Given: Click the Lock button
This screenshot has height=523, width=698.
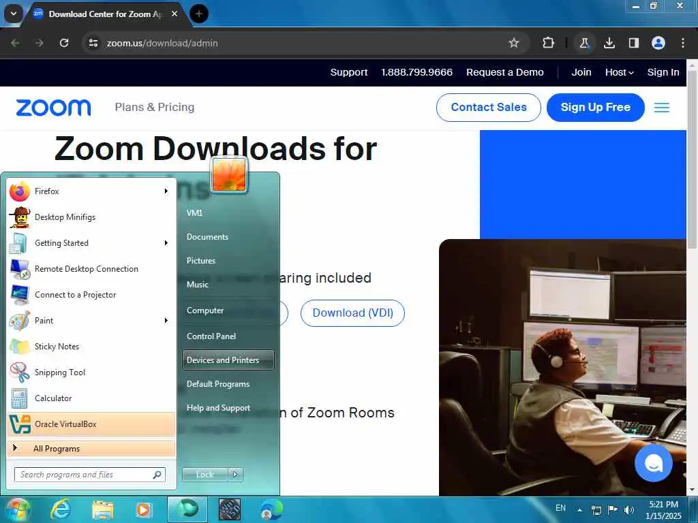Looking at the screenshot, I should 204,475.
